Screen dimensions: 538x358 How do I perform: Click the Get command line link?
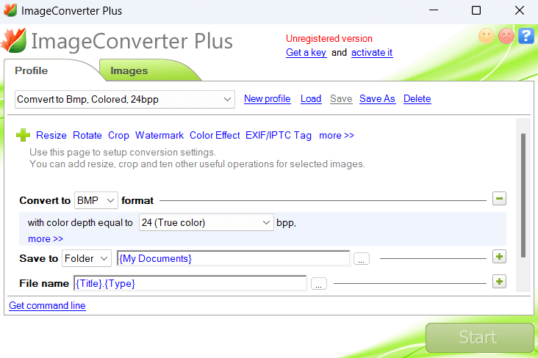pyautogui.click(x=47, y=305)
